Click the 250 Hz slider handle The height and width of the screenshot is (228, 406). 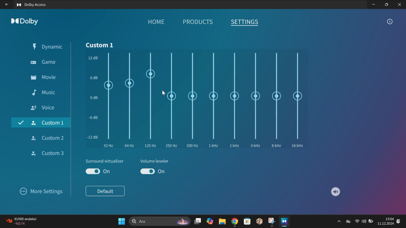coord(171,96)
